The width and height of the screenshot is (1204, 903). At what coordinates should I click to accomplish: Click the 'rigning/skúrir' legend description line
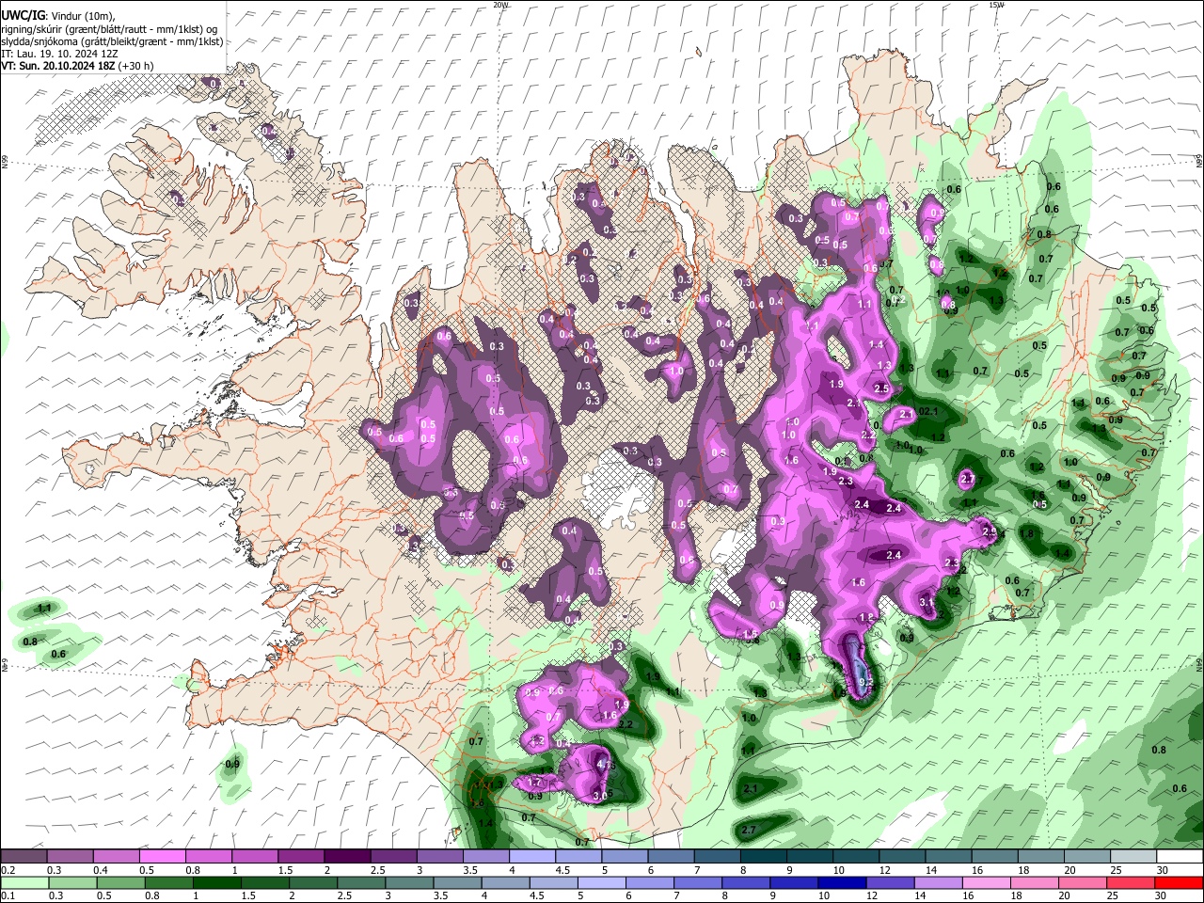pos(109,28)
